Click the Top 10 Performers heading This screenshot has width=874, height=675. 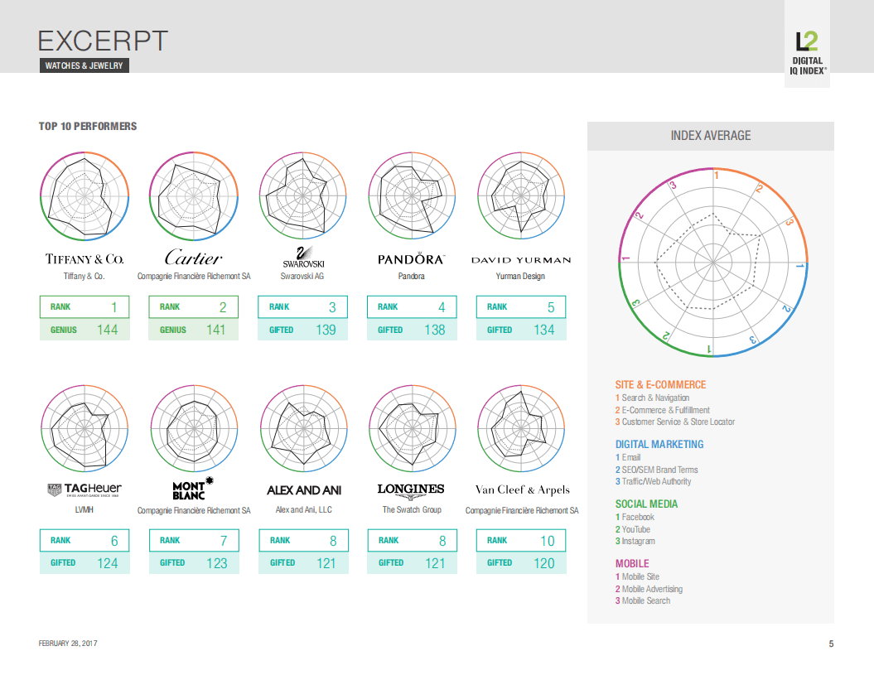click(x=88, y=127)
